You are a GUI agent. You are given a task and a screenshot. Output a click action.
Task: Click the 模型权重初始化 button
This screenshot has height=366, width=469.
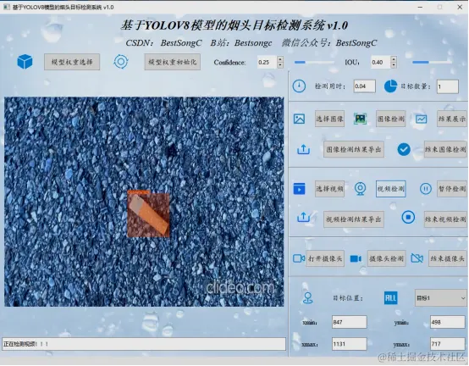coord(173,62)
